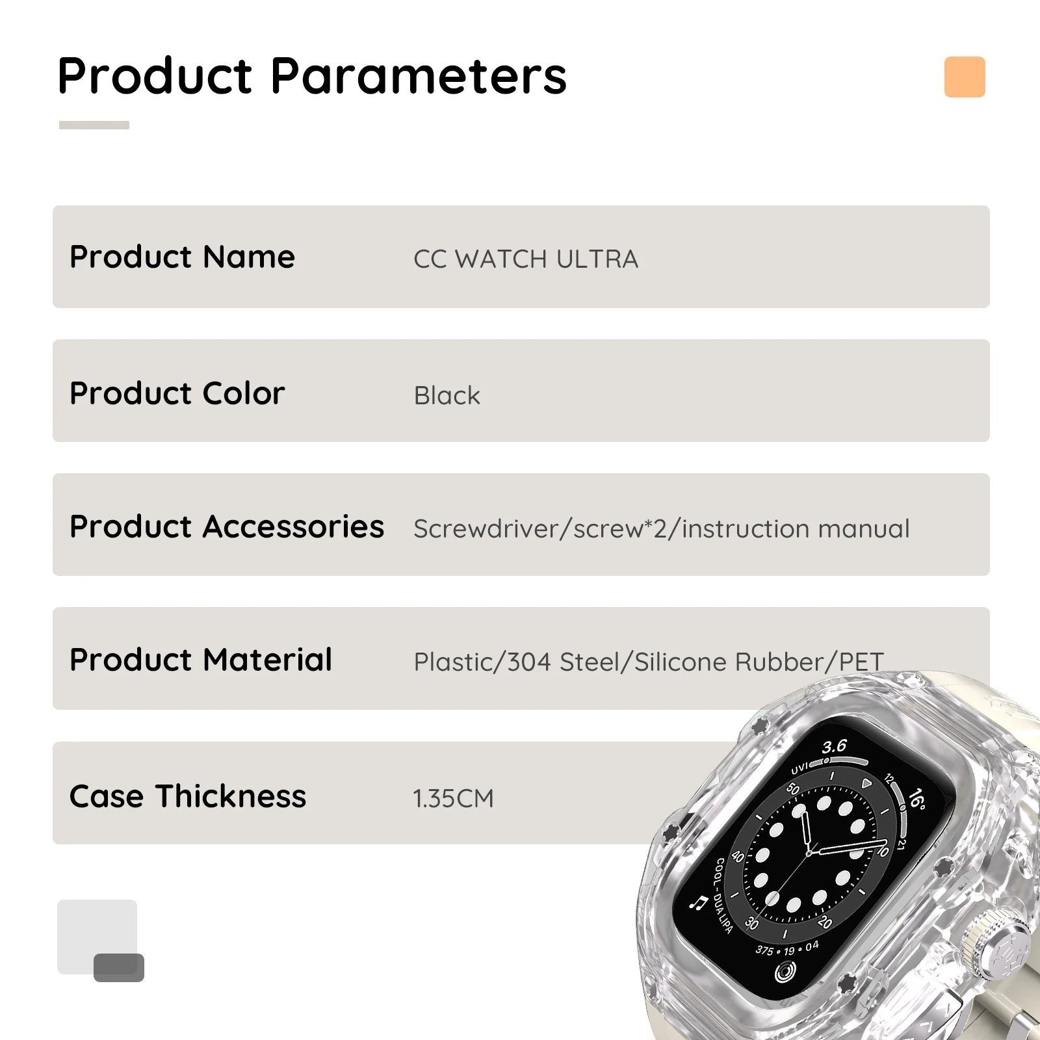1040x1040 pixels.
Task: Click the overlapping gray squares icon
Action: pyautogui.click(x=101, y=941)
